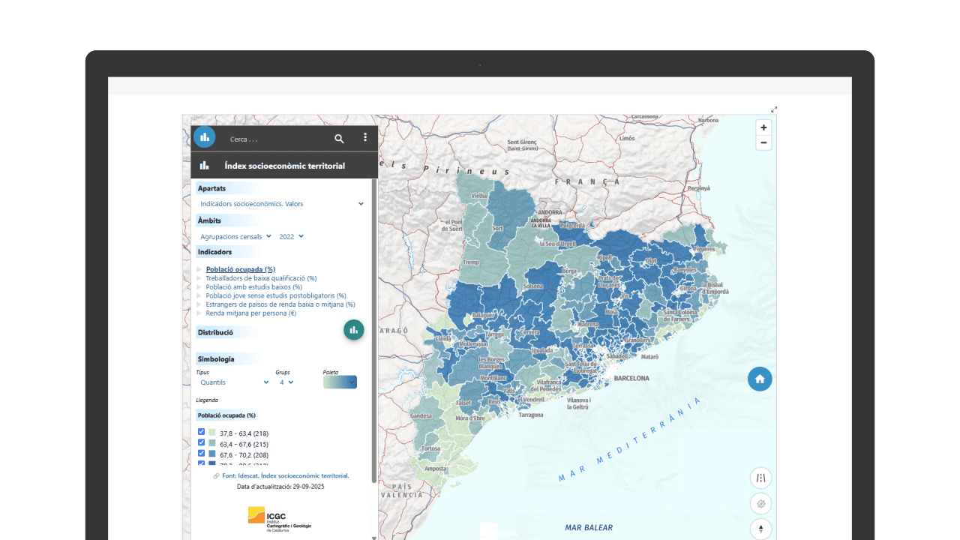
Task: Open the three-dot options menu in the header
Action: [x=365, y=138]
